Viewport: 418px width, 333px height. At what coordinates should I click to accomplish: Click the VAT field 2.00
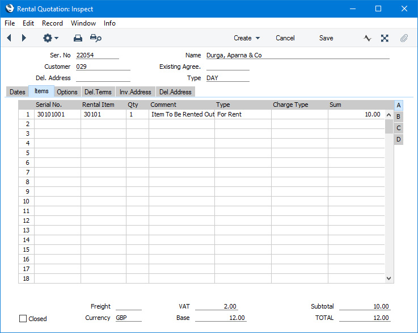coord(217,306)
